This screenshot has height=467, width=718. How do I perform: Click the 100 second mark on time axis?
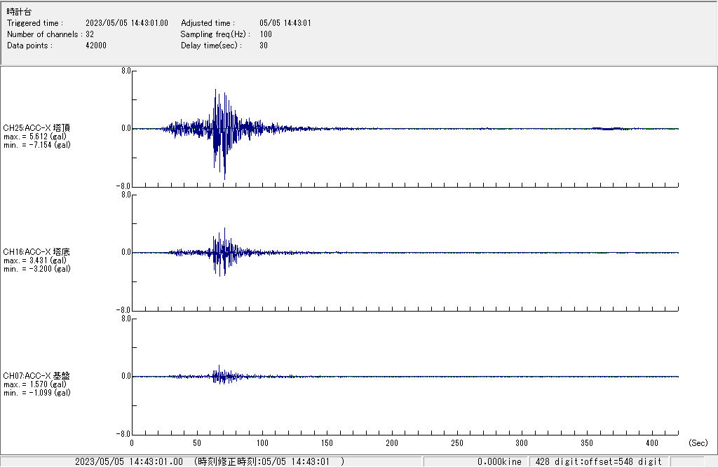(262, 443)
